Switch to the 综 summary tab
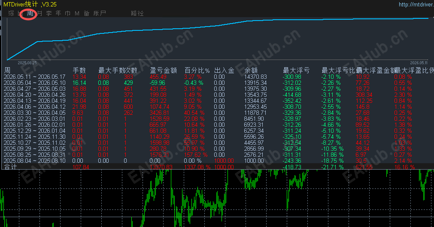Screen dimensions: 434x227 [11, 13]
